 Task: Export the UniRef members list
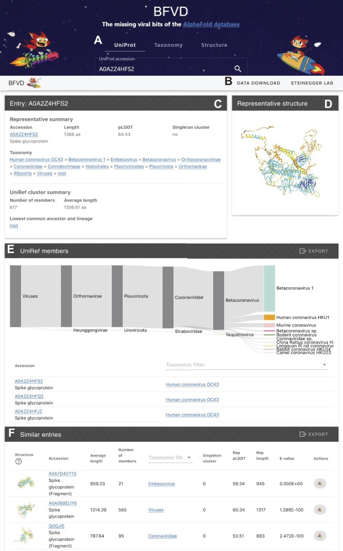[x=313, y=251]
